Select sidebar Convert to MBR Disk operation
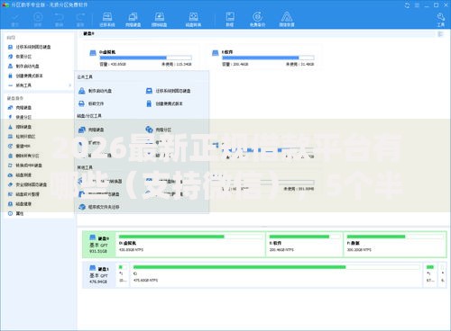The image size is (451, 331). click(x=25, y=165)
